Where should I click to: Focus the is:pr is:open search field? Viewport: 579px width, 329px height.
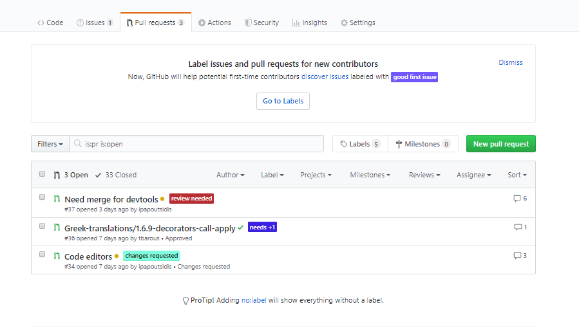pyautogui.click(x=196, y=144)
